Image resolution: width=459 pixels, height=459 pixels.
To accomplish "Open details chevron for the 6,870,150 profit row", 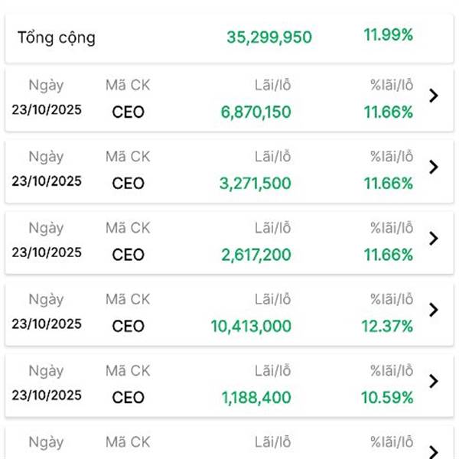I will [433, 96].
